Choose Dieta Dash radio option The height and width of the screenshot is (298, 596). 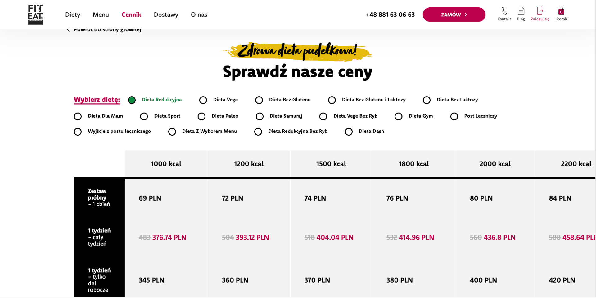pos(349,132)
